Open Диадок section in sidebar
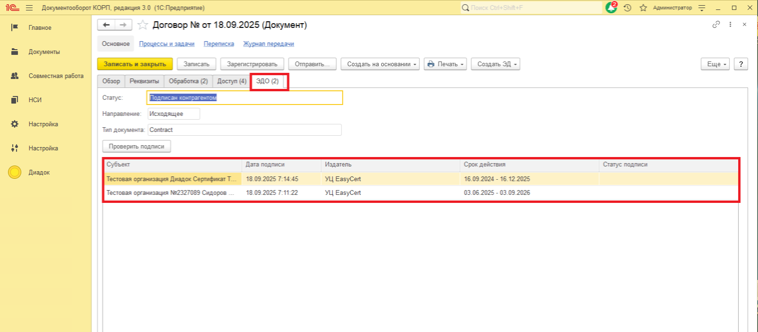Viewport: 758px width, 332px height. tap(39, 173)
